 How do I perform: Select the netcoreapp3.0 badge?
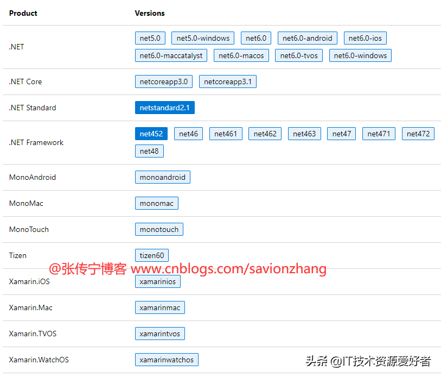pos(164,81)
